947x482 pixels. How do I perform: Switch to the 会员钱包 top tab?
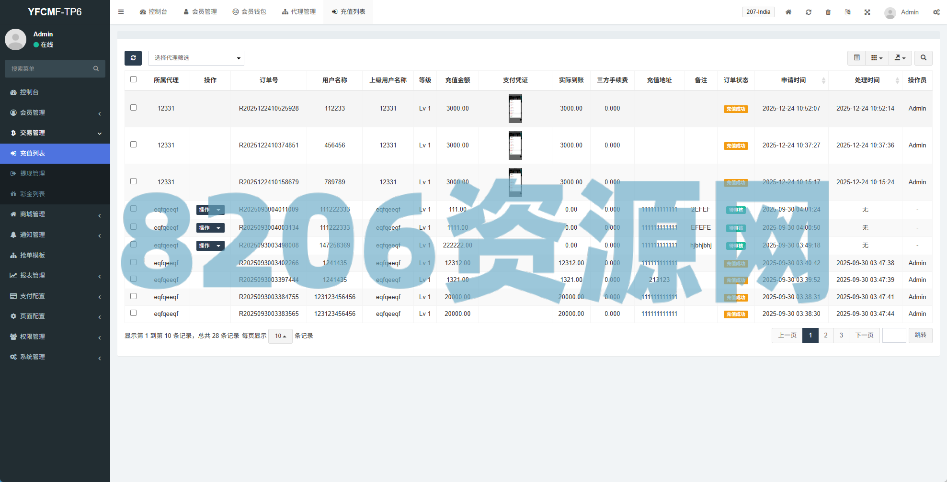[x=249, y=12]
